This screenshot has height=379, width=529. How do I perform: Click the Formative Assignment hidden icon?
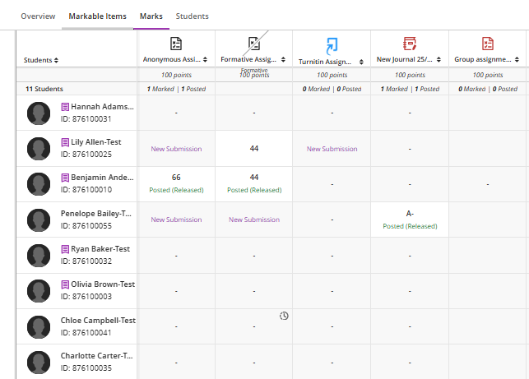click(x=254, y=44)
